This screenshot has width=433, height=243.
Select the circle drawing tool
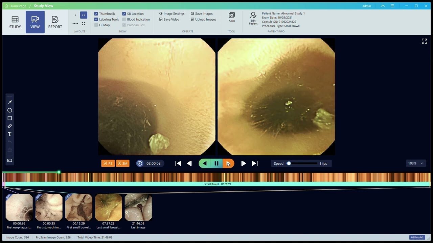tap(9, 110)
